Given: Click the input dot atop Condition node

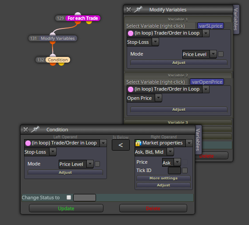Looking at the screenshot, I should tap(53, 56).
